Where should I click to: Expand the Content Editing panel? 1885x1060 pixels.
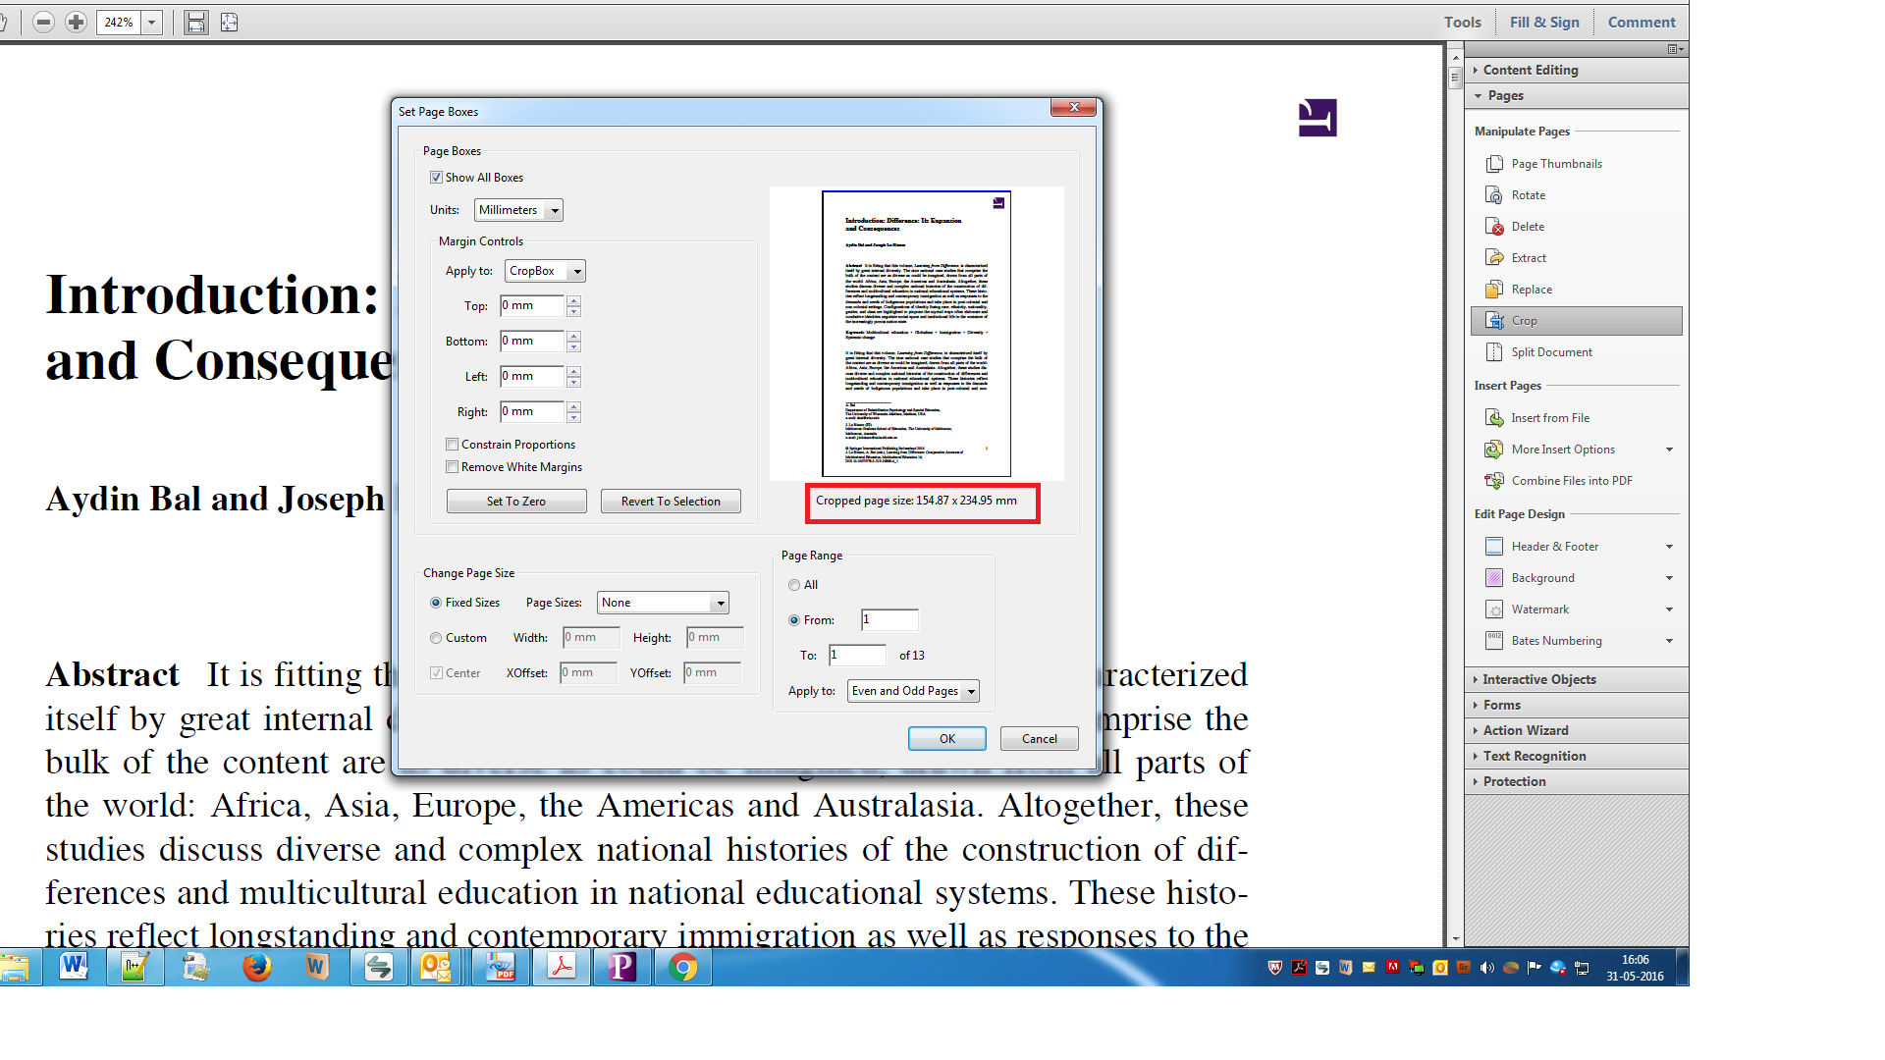[x=1530, y=70]
